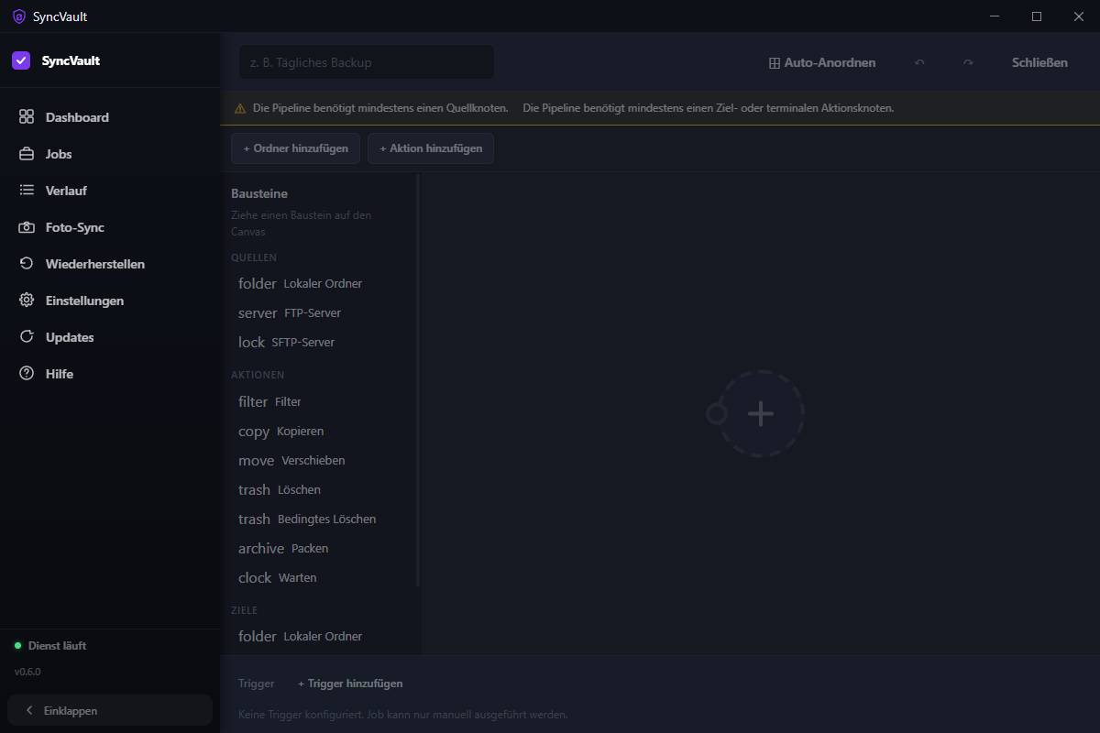Click the Quellknoten warning message

[380, 108]
